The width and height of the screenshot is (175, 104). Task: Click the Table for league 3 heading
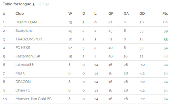pyautogui.click(x=19, y=4)
